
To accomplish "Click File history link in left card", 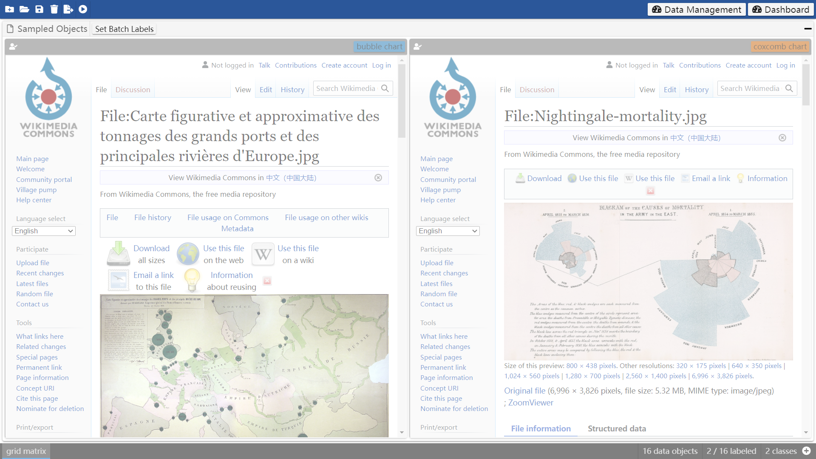I will (x=153, y=217).
